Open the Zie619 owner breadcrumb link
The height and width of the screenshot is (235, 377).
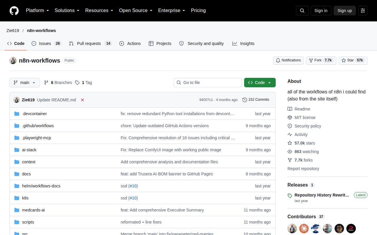[13, 31]
